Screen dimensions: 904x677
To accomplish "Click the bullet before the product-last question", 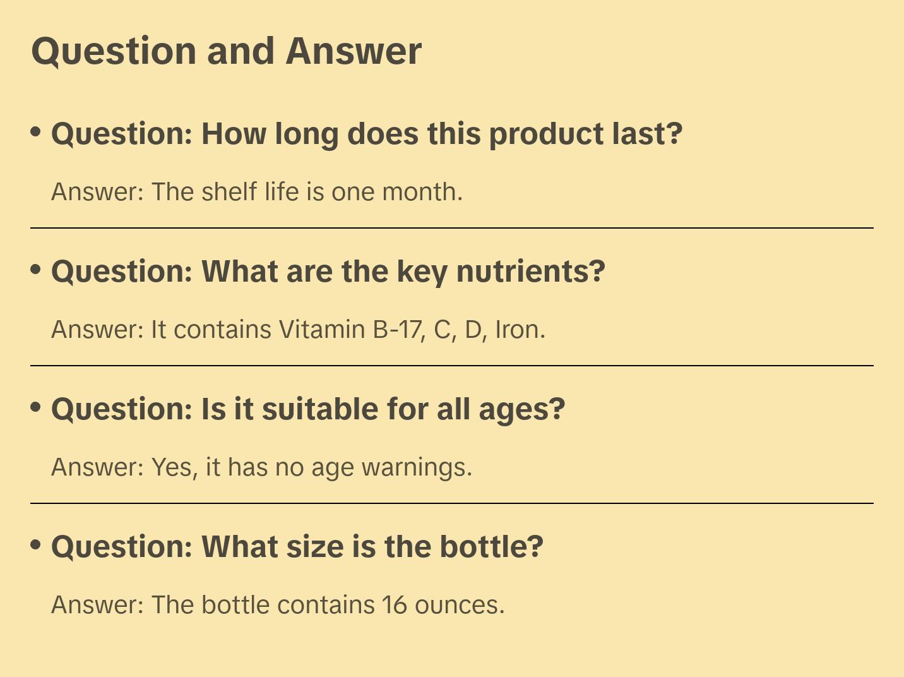I will tap(36, 132).
